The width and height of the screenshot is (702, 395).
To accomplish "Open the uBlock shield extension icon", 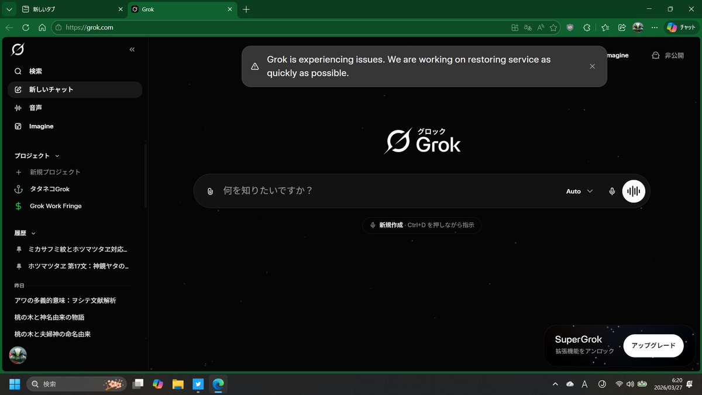I will [x=570, y=28].
